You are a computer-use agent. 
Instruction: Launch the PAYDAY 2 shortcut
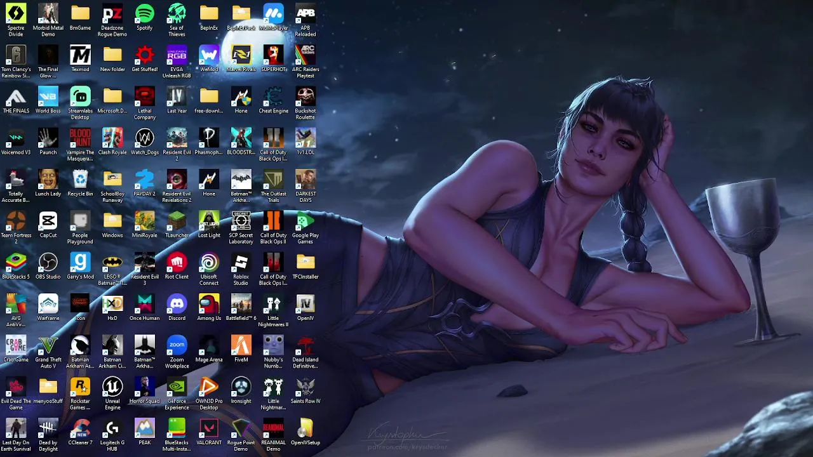pyautogui.click(x=145, y=179)
